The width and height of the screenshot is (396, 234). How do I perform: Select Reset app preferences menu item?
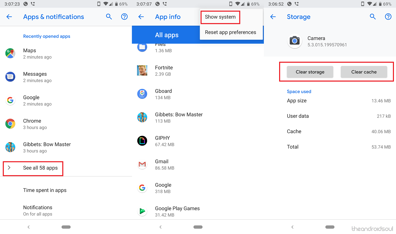point(231,32)
